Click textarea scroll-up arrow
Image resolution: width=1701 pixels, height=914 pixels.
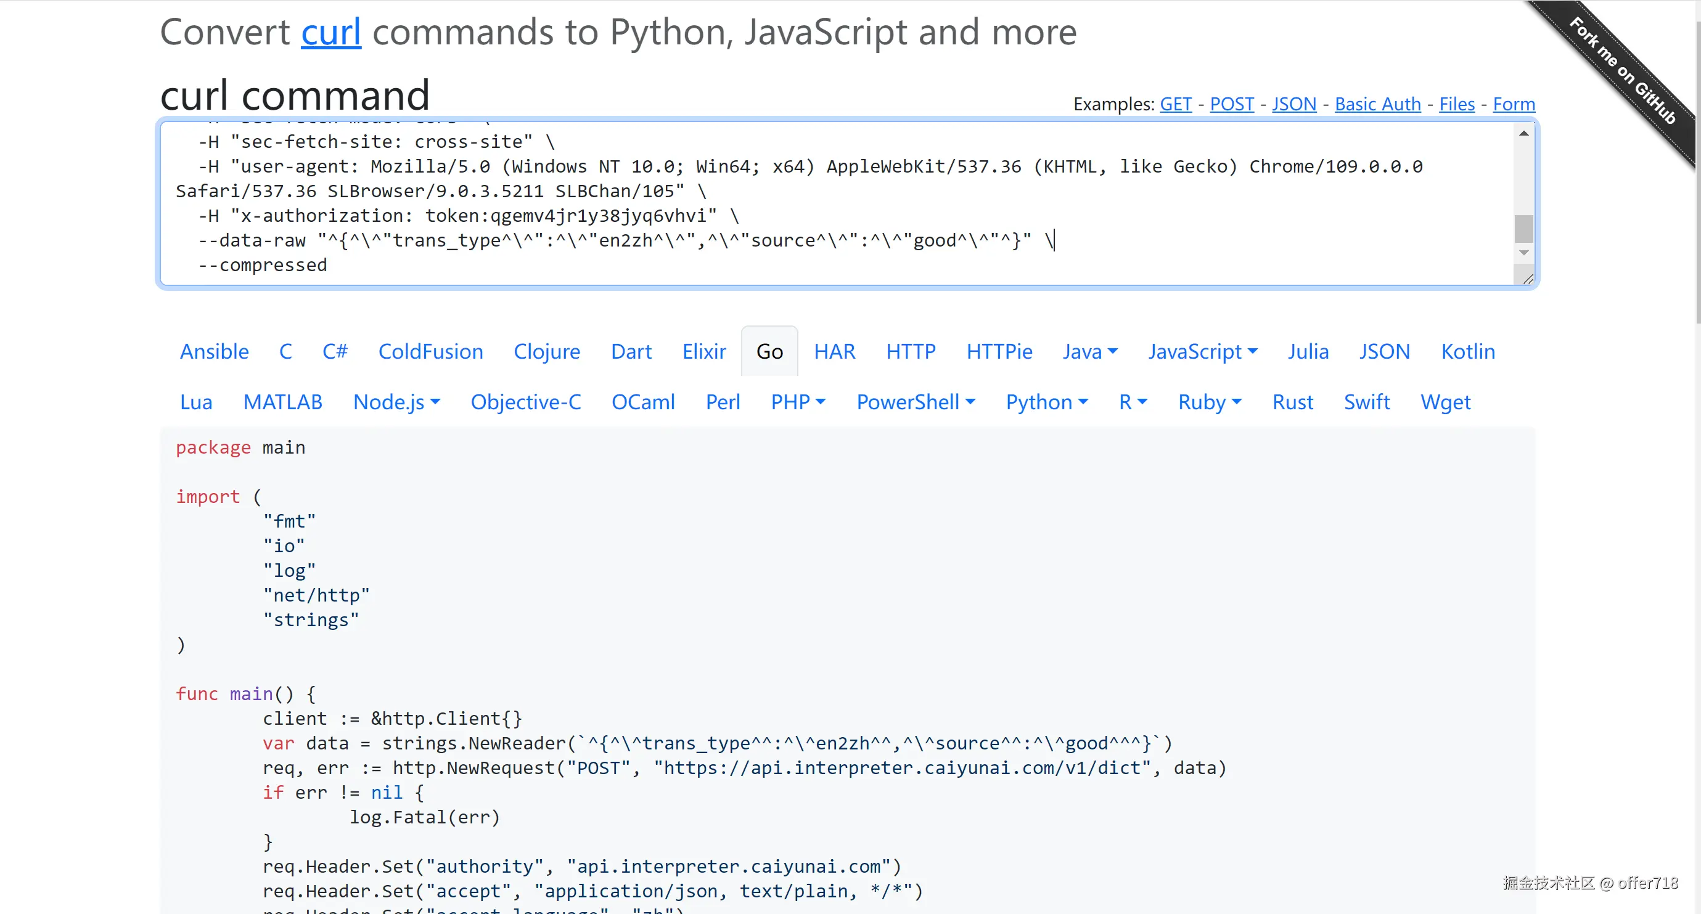pyautogui.click(x=1523, y=133)
